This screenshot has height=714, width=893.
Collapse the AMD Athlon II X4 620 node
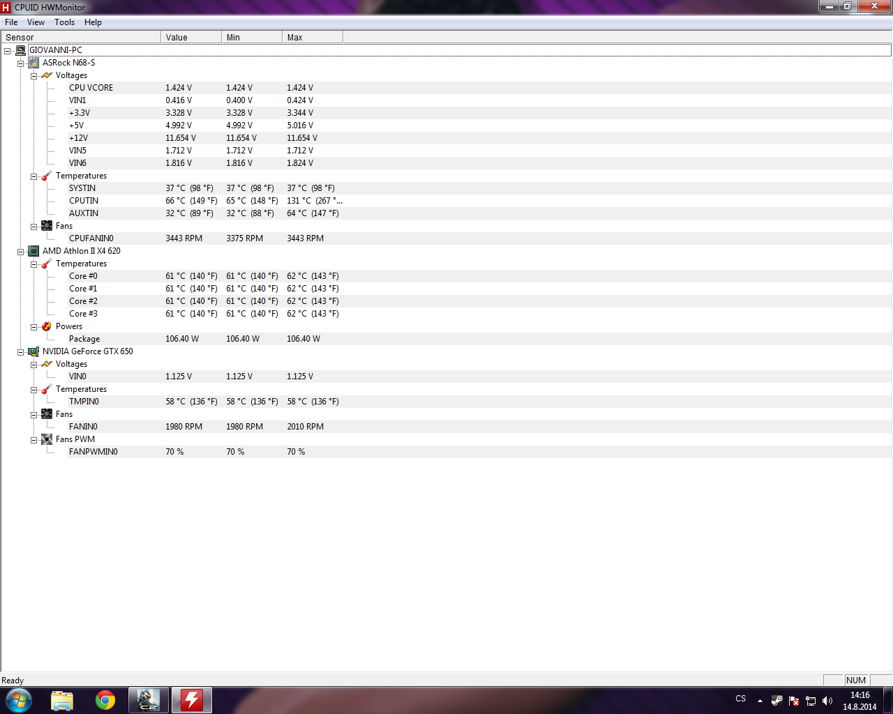[20, 252]
